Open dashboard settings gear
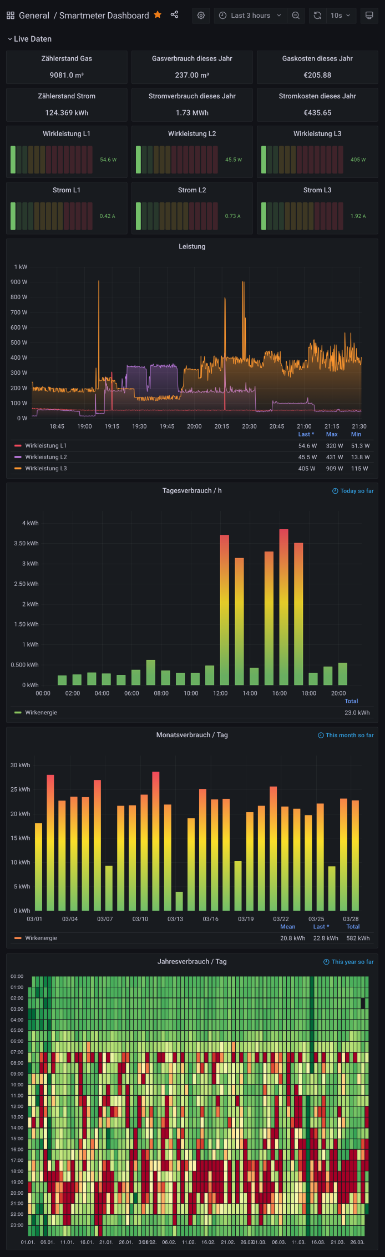 (201, 16)
